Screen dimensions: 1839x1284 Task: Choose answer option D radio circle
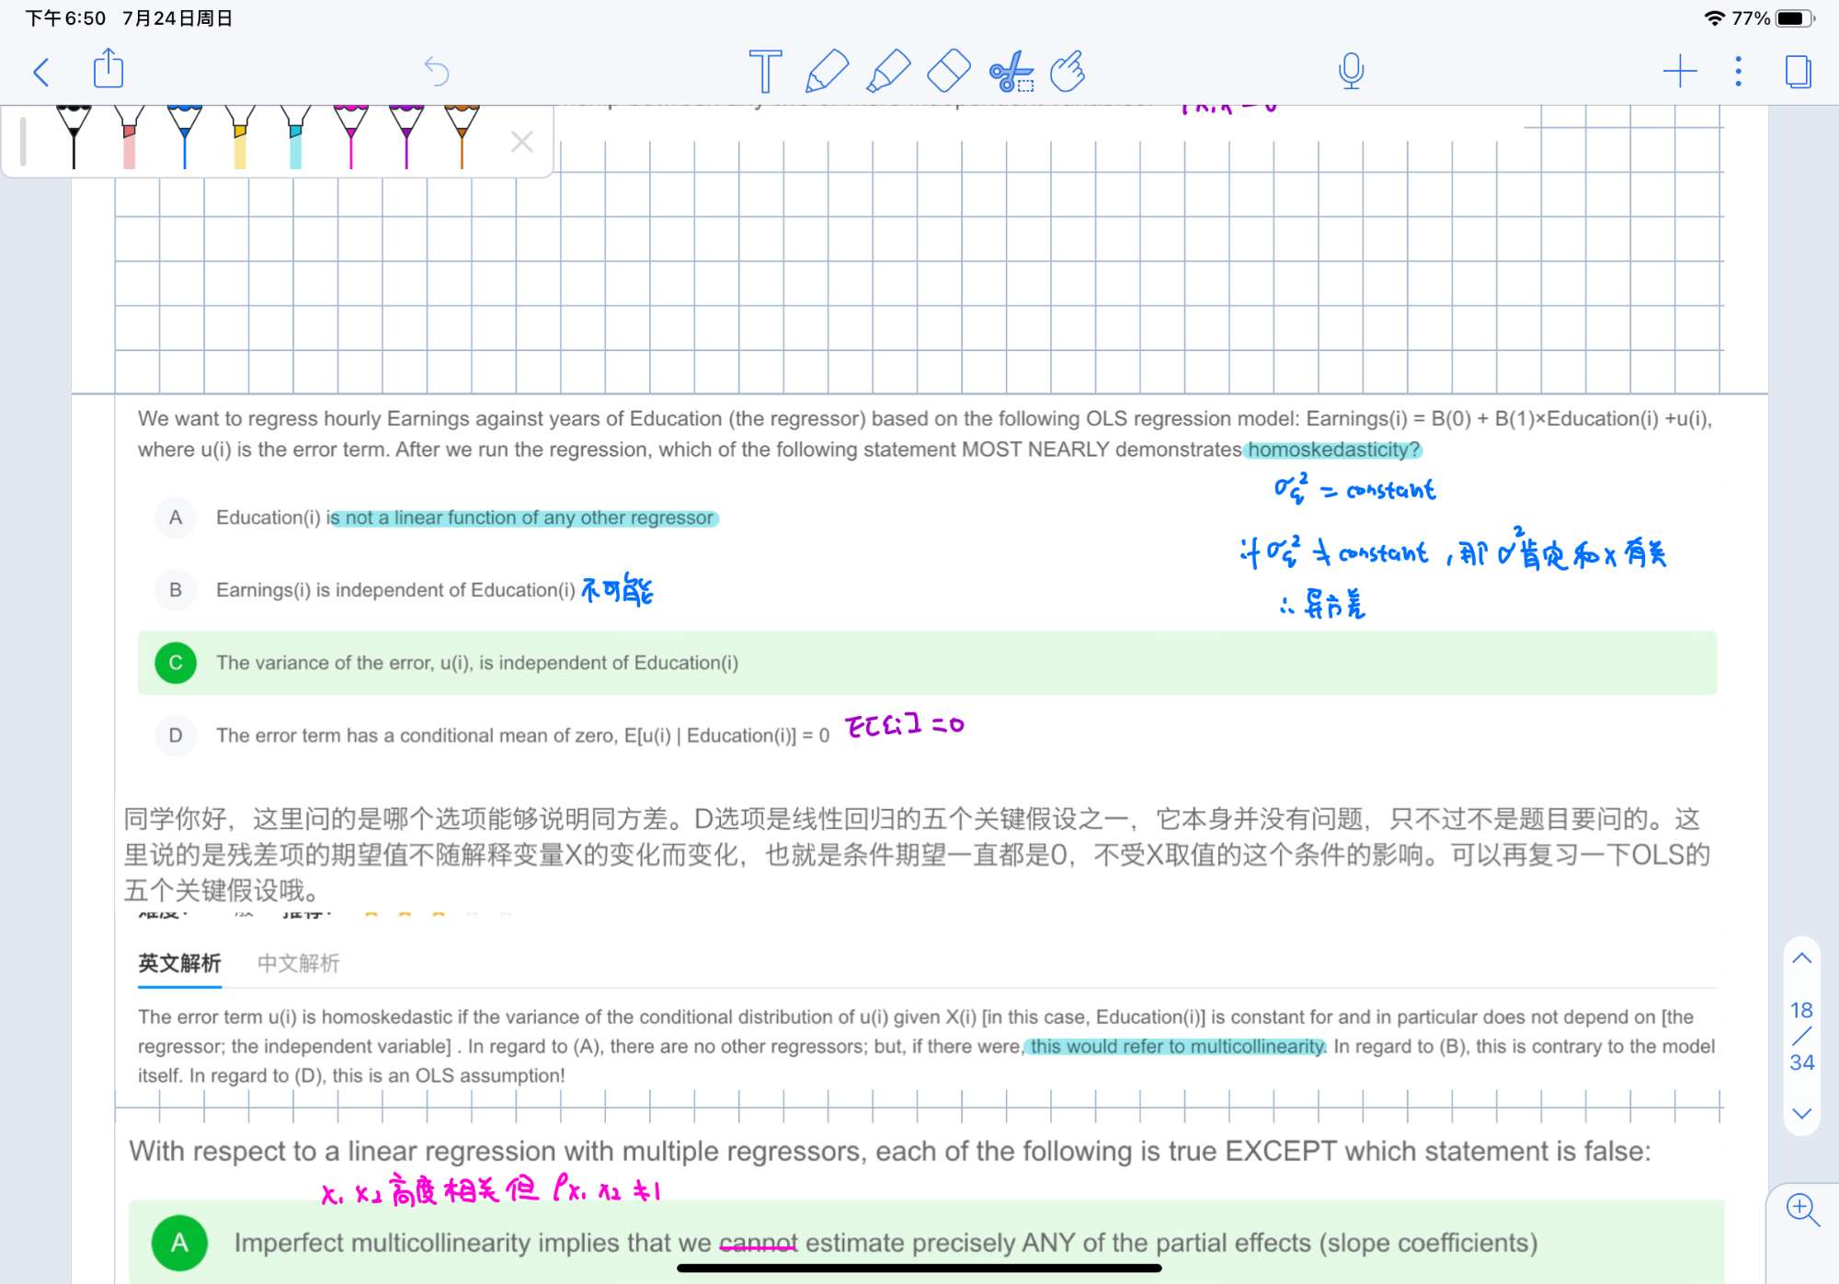click(176, 735)
